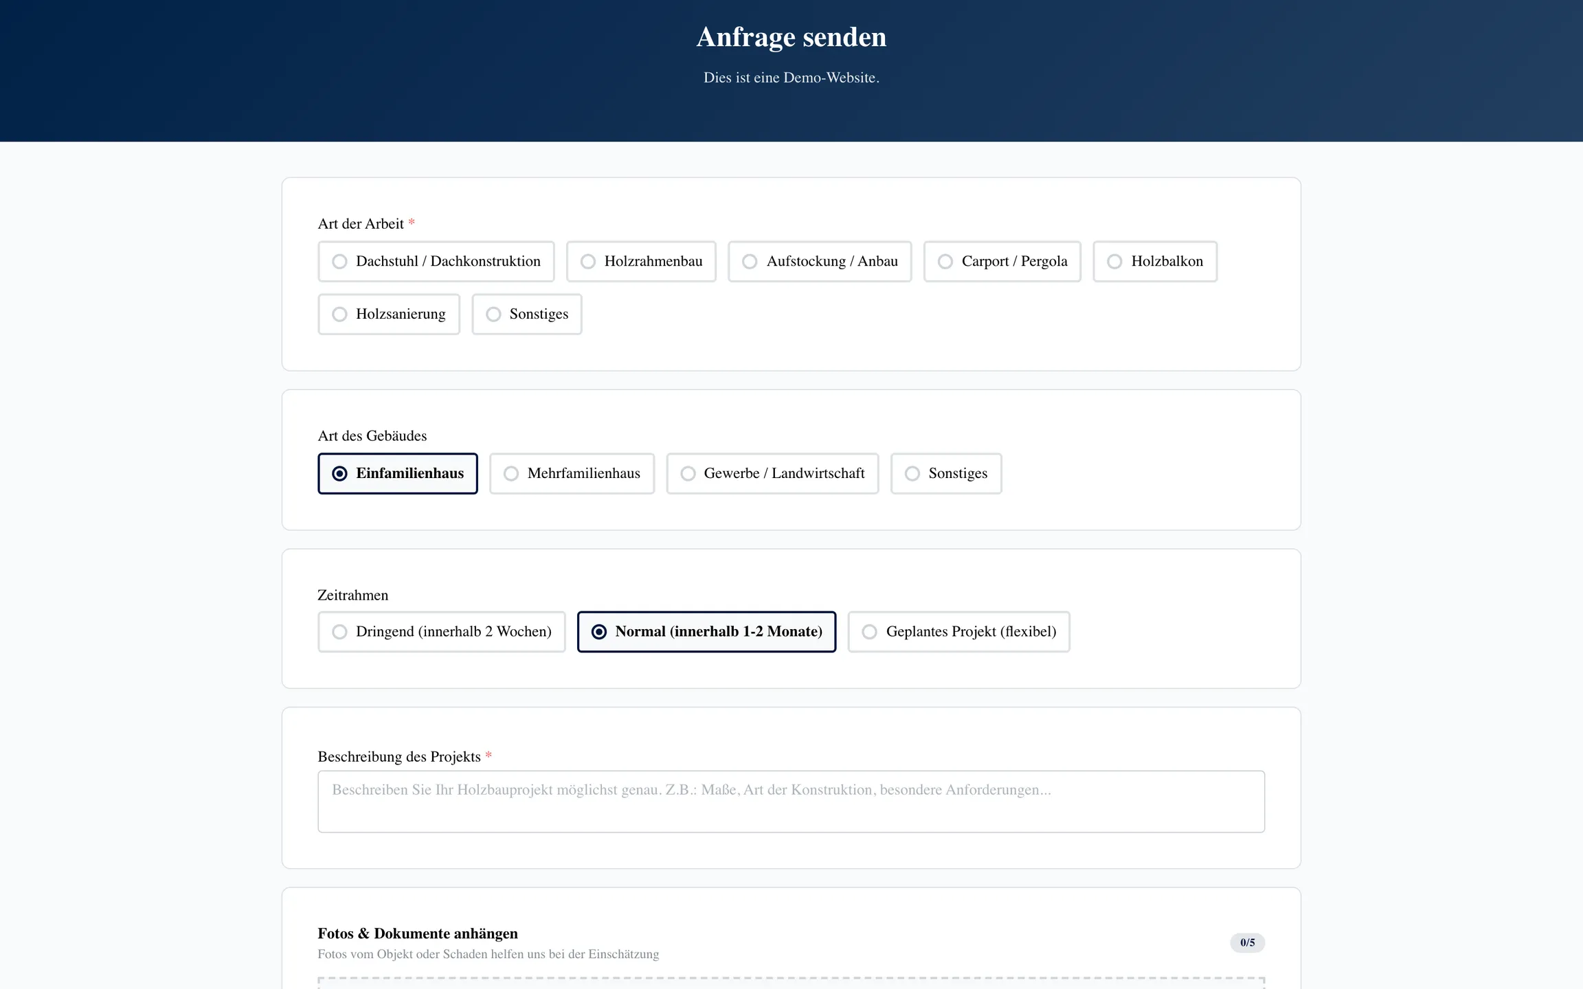Image resolution: width=1583 pixels, height=989 pixels.
Task: Select the Holzbalkon option
Action: pos(1154,261)
